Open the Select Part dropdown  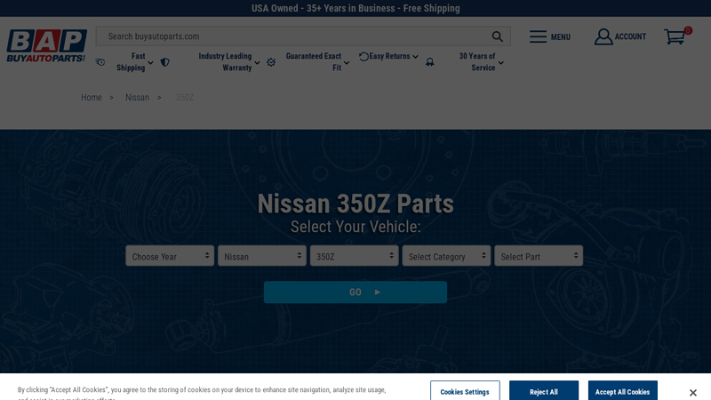(539, 256)
